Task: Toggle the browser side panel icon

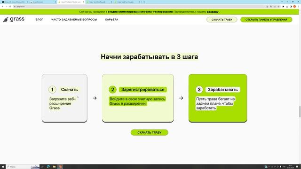Action: pyautogui.click(x=291, y=7)
